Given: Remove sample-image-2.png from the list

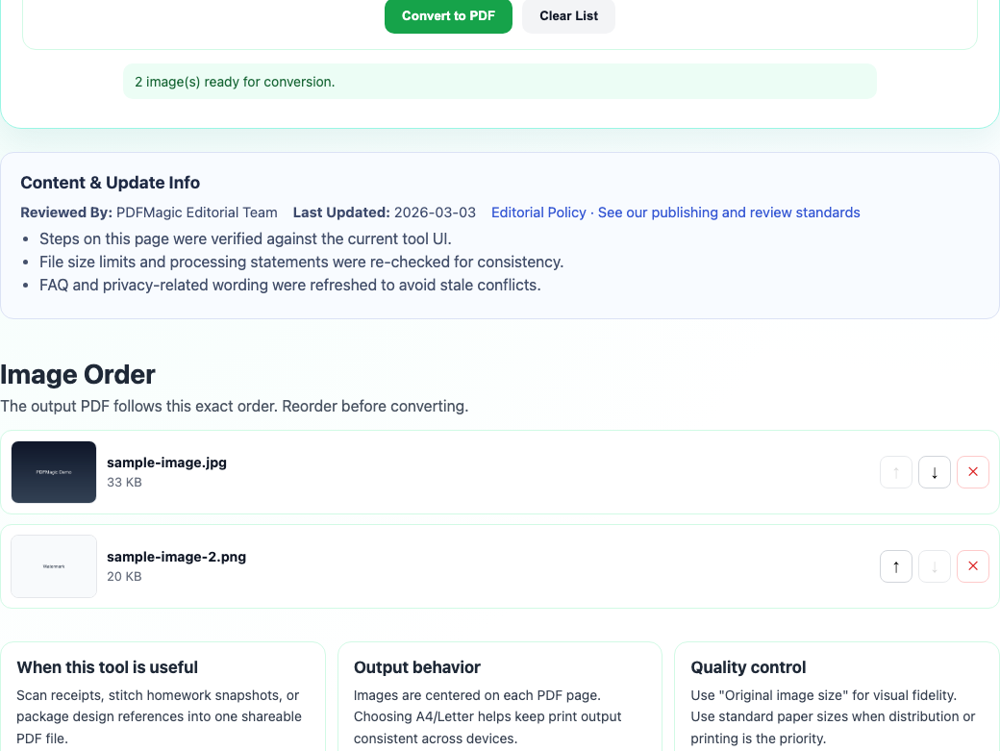Looking at the screenshot, I should tap(972, 566).
